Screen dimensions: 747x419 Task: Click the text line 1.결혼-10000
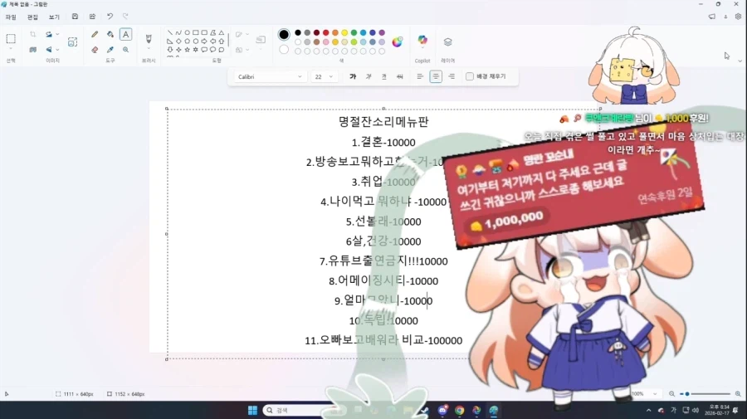pos(383,143)
